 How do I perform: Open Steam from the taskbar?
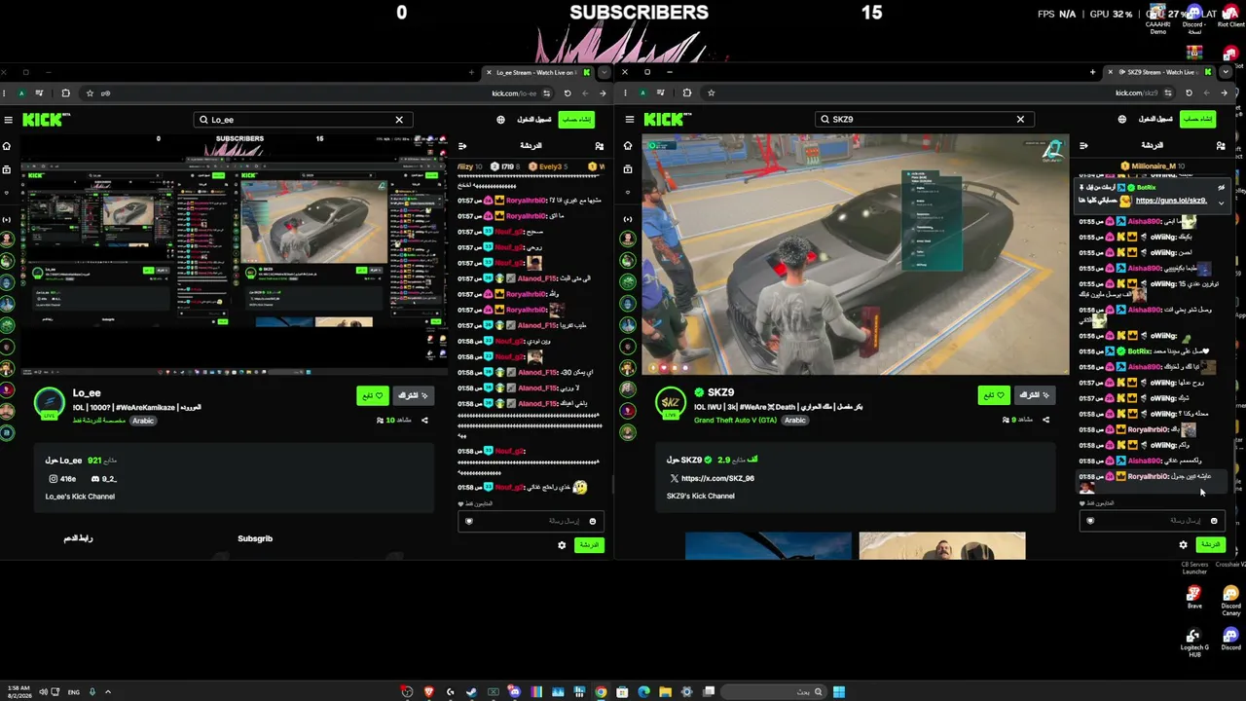pyautogui.click(x=472, y=692)
